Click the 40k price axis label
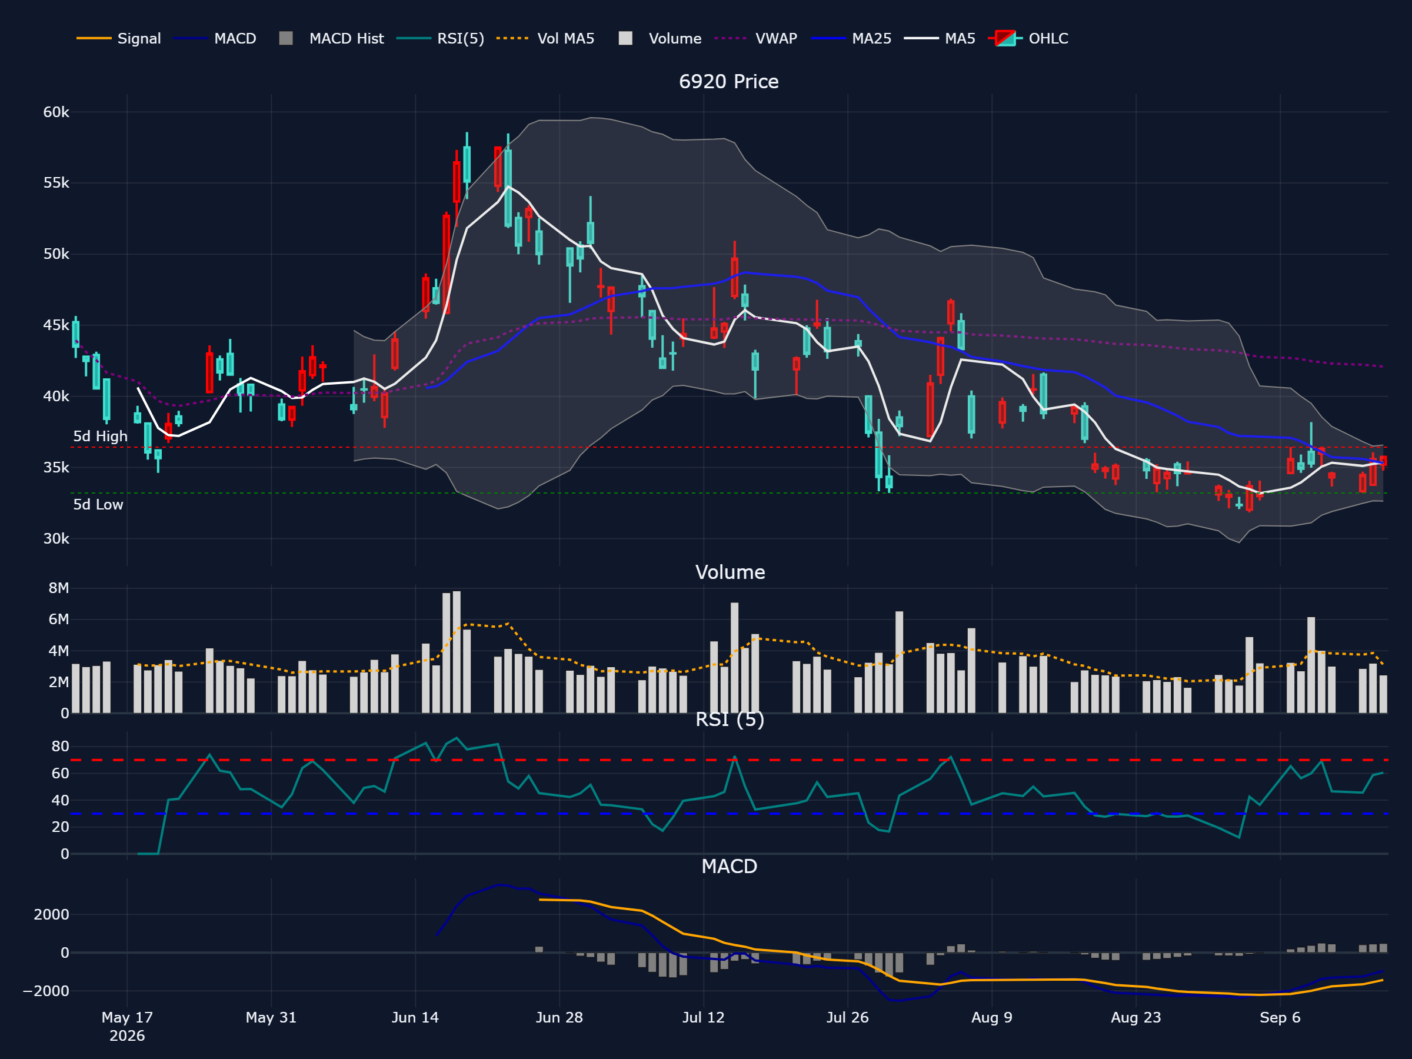The height and width of the screenshot is (1059, 1412). (56, 397)
